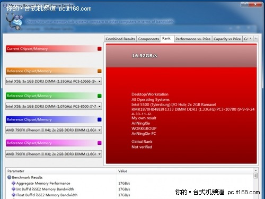Viewport: 265px width, 199px height.
Task: Click the Parameter column header
Action: [x=61, y=171]
